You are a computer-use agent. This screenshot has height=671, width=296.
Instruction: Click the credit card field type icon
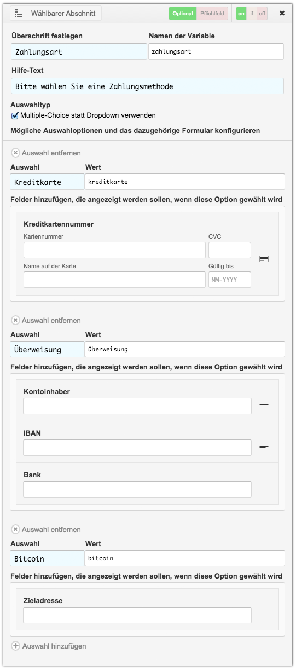click(264, 259)
